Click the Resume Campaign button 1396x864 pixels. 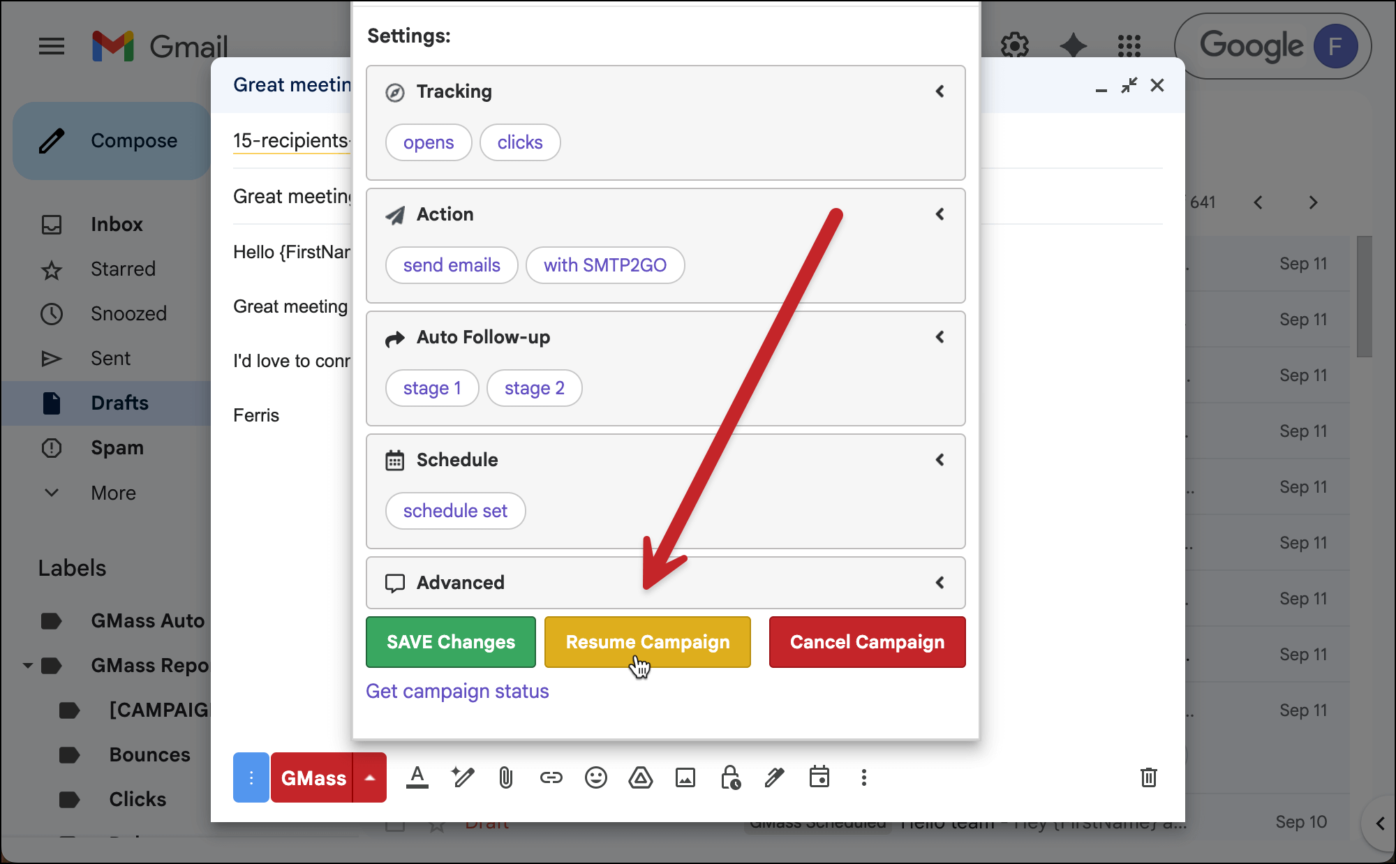click(x=647, y=642)
